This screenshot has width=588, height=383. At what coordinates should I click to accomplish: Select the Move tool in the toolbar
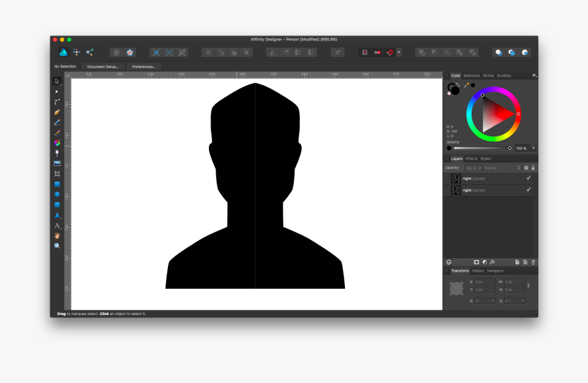tap(57, 81)
